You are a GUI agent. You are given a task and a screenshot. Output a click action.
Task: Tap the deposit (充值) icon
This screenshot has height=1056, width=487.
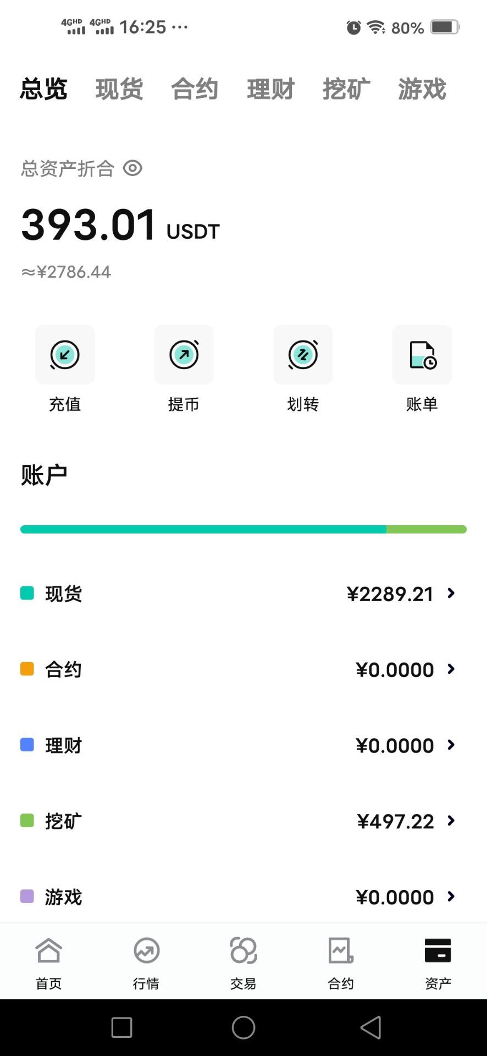pyautogui.click(x=65, y=355)
